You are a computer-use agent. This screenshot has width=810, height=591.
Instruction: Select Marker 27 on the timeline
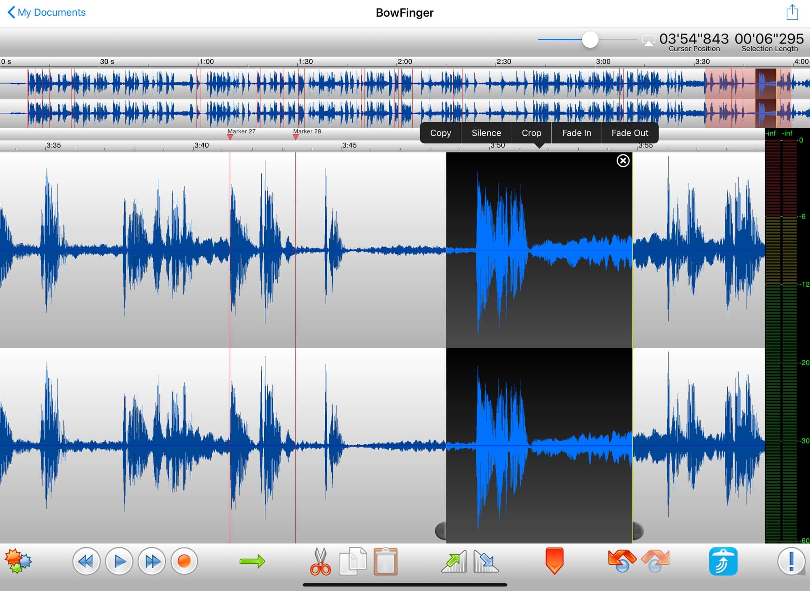[x=230, y=137]
